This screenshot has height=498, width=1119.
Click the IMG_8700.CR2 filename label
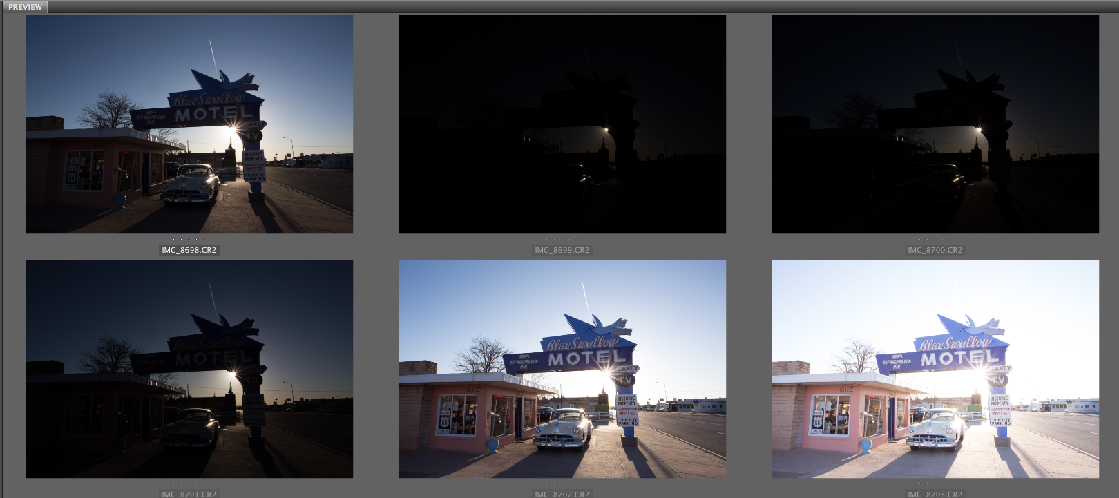(x=935, y=250)
